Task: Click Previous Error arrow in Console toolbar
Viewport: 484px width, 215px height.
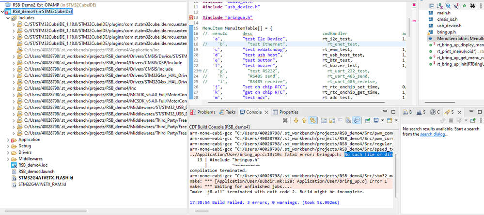Action: 304,120
